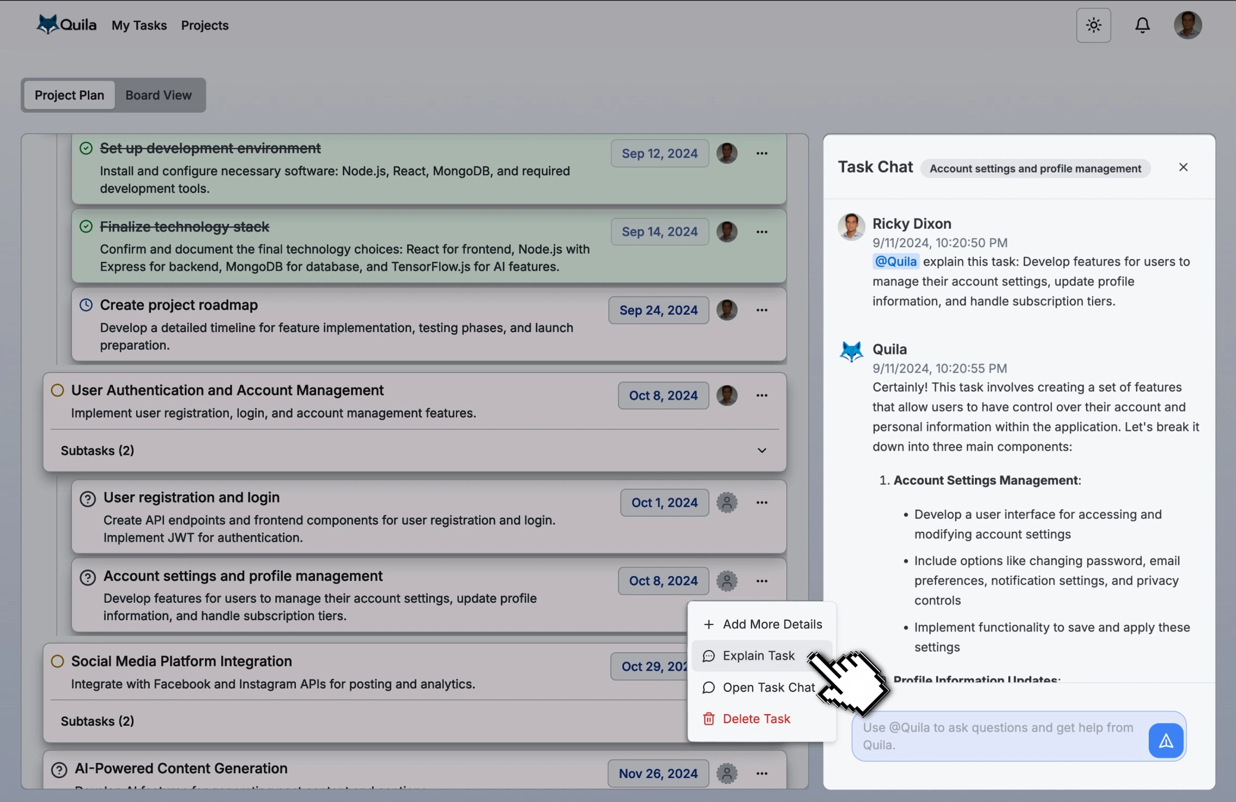
Task: Navigate to My Tasks
Action: tap(139, 25)
